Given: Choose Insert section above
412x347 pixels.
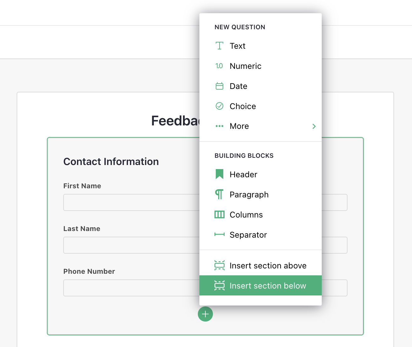Looking at the screenshot, I should tap(268, 266).
